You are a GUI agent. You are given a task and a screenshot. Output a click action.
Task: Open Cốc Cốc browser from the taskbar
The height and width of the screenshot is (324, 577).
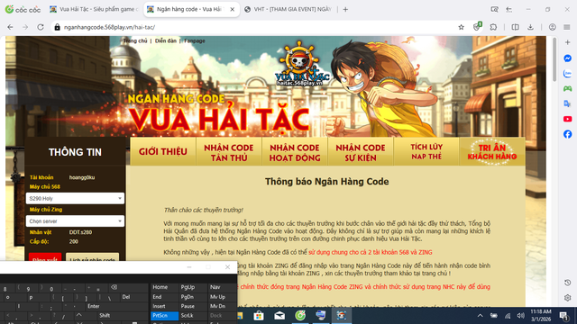(x=300, y=316)
